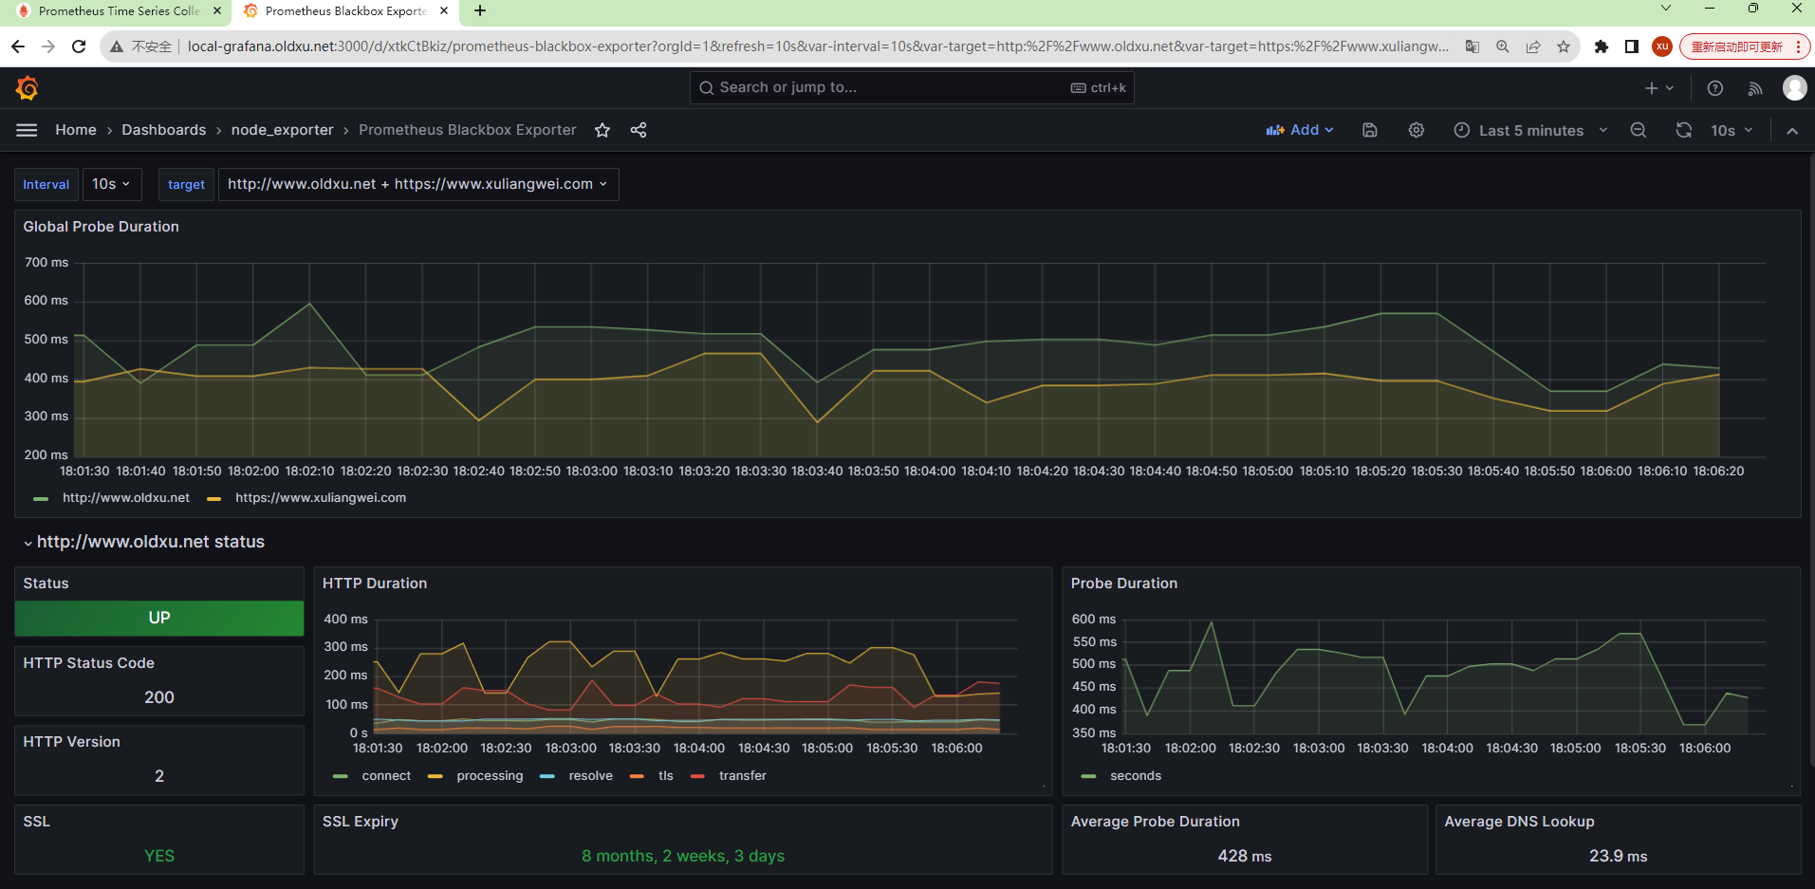
Task: Collapse the http://www.oldxu.net status row
Action: [x=144, y=542]
